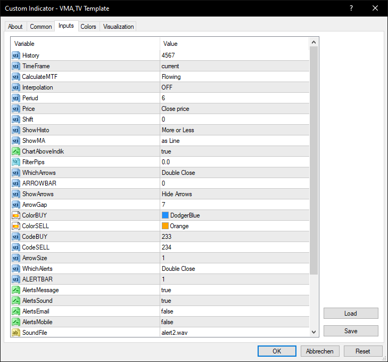Select the color icon beside ColorSELL
Screen dimensions: 388x362
[x=16, y=226]
